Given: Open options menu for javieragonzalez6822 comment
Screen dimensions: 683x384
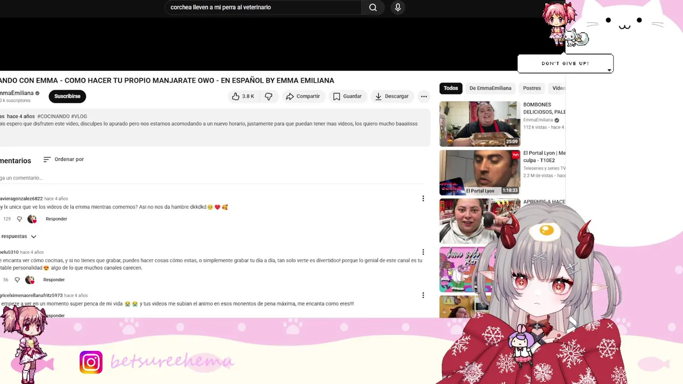Looking at the screenshot, I should click(423, 198).
